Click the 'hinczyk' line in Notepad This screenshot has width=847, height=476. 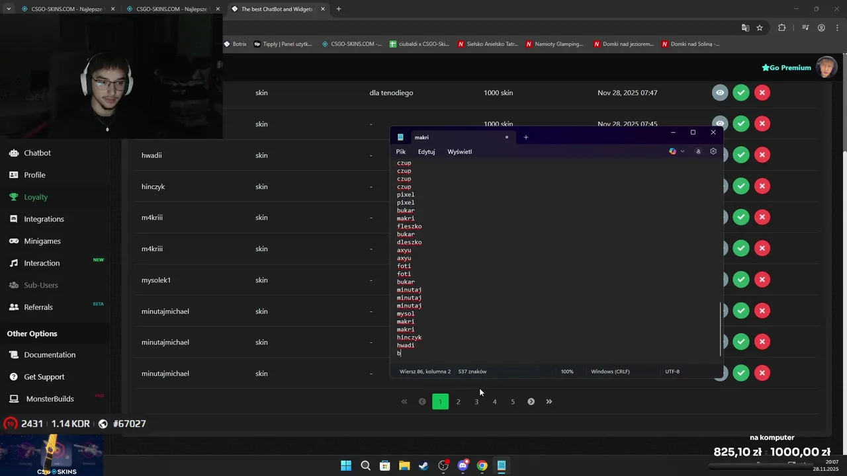[x=409, y=337]
